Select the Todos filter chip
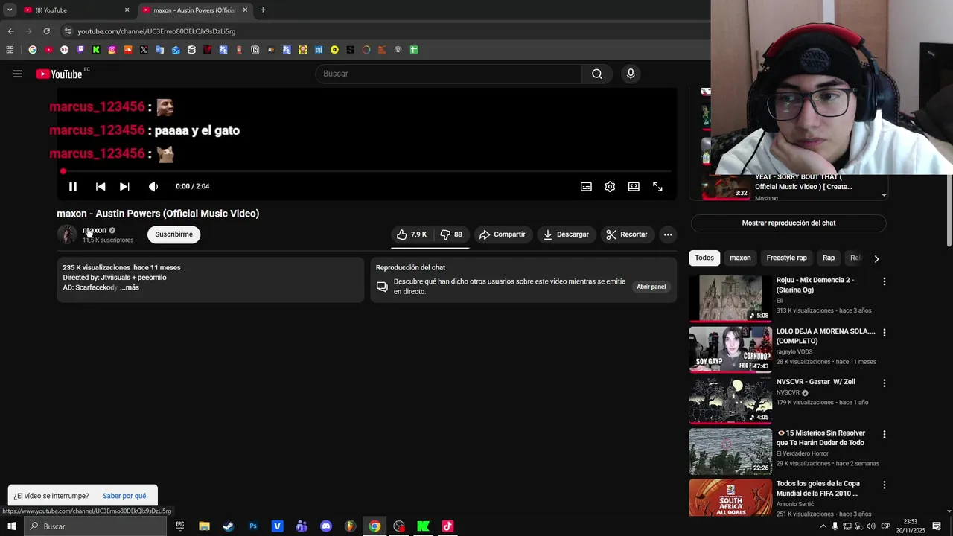Image resolution: width=953 pixels, height=536 pixels. tap(704, 258)
